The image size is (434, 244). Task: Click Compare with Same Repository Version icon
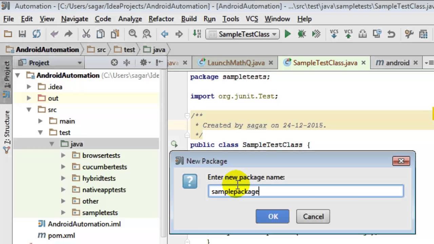click(x=362, y=34)
